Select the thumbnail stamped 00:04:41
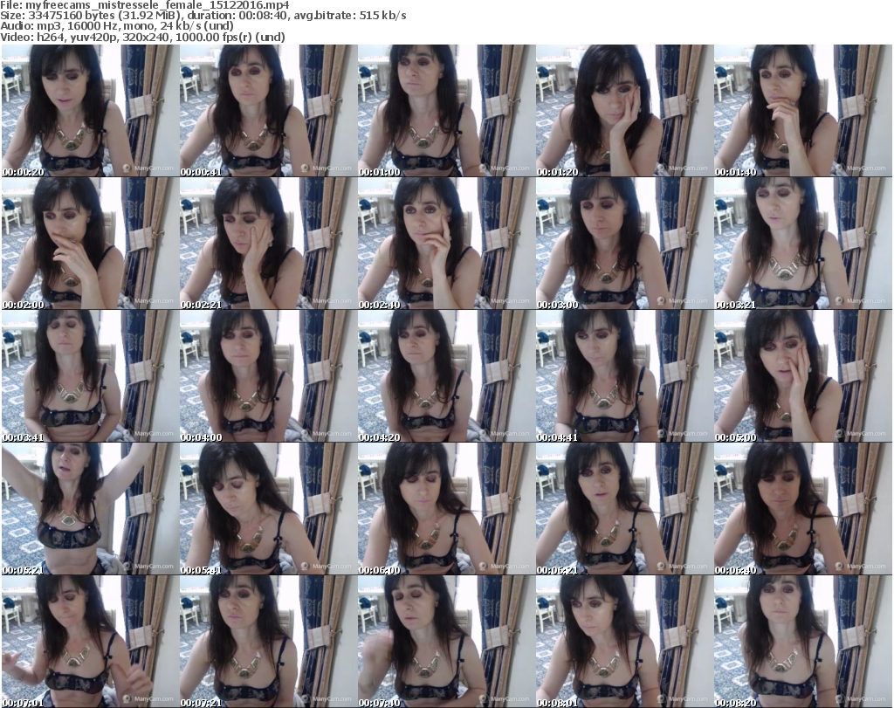This screenshot has width=894, height=708. pos(624,375)
